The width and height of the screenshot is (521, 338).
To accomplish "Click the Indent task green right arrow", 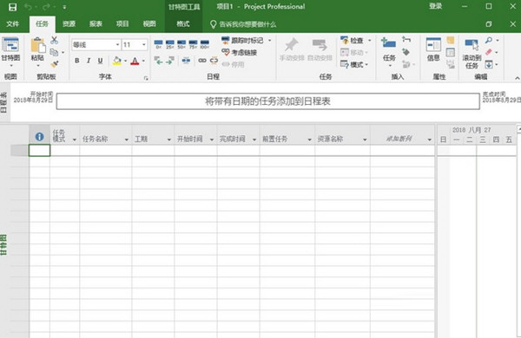I will pyautogui.click(x=170, y=61).
